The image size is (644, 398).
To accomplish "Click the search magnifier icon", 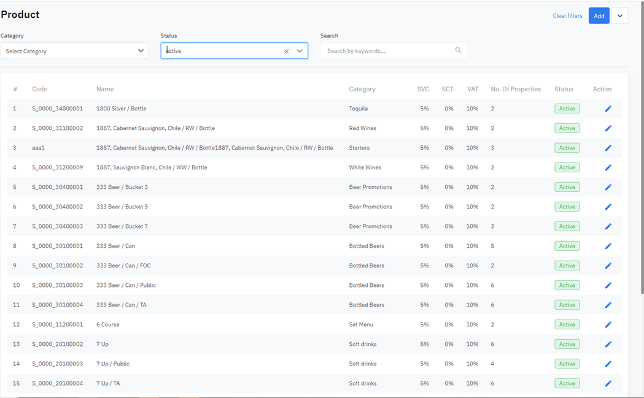I will point(458,51).
